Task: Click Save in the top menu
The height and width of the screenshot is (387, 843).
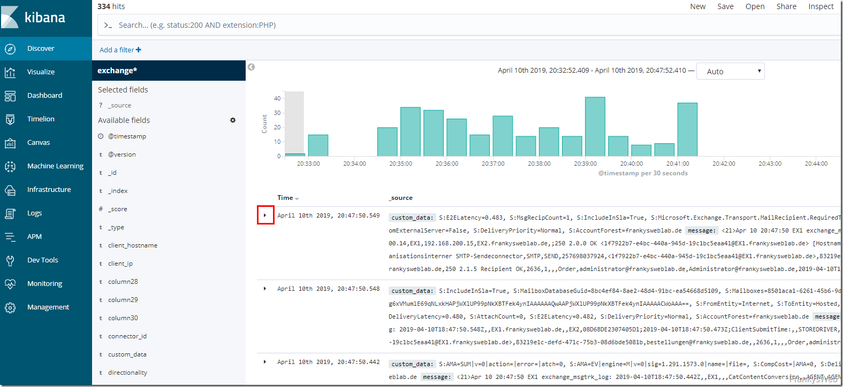Action: (x=725, y=6)
